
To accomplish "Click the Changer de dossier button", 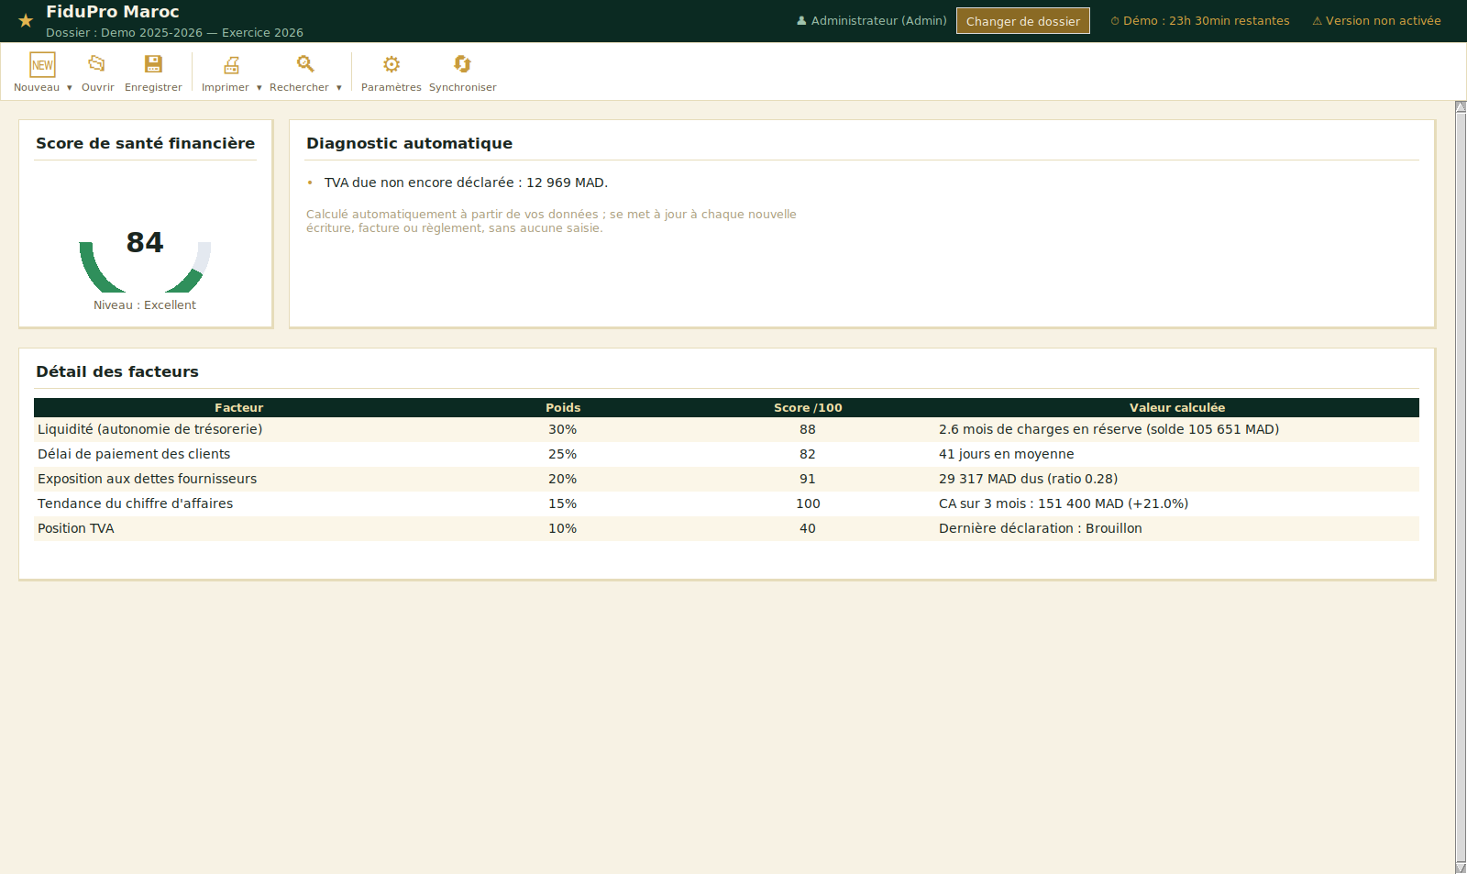I will pyautogui.click(x=1023, y=21).
